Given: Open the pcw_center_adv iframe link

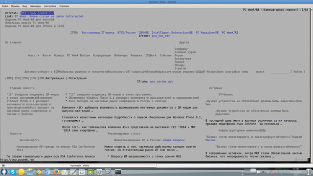Looking at the screenshot, I should pyautogui.click(x=161, y=82).
